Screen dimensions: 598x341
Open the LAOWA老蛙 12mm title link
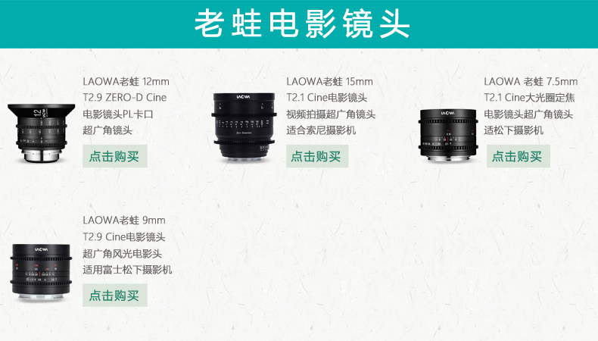(126, 81)
